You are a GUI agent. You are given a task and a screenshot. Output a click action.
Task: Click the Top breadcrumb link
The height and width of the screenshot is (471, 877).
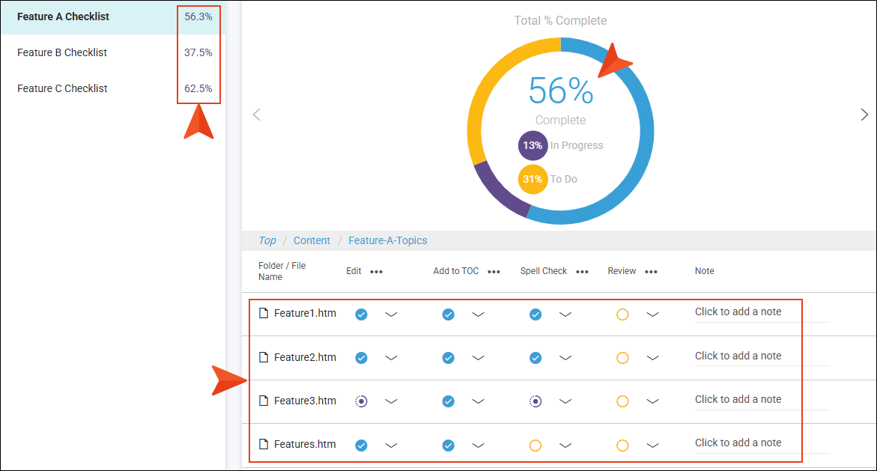(x=267, y=240)
